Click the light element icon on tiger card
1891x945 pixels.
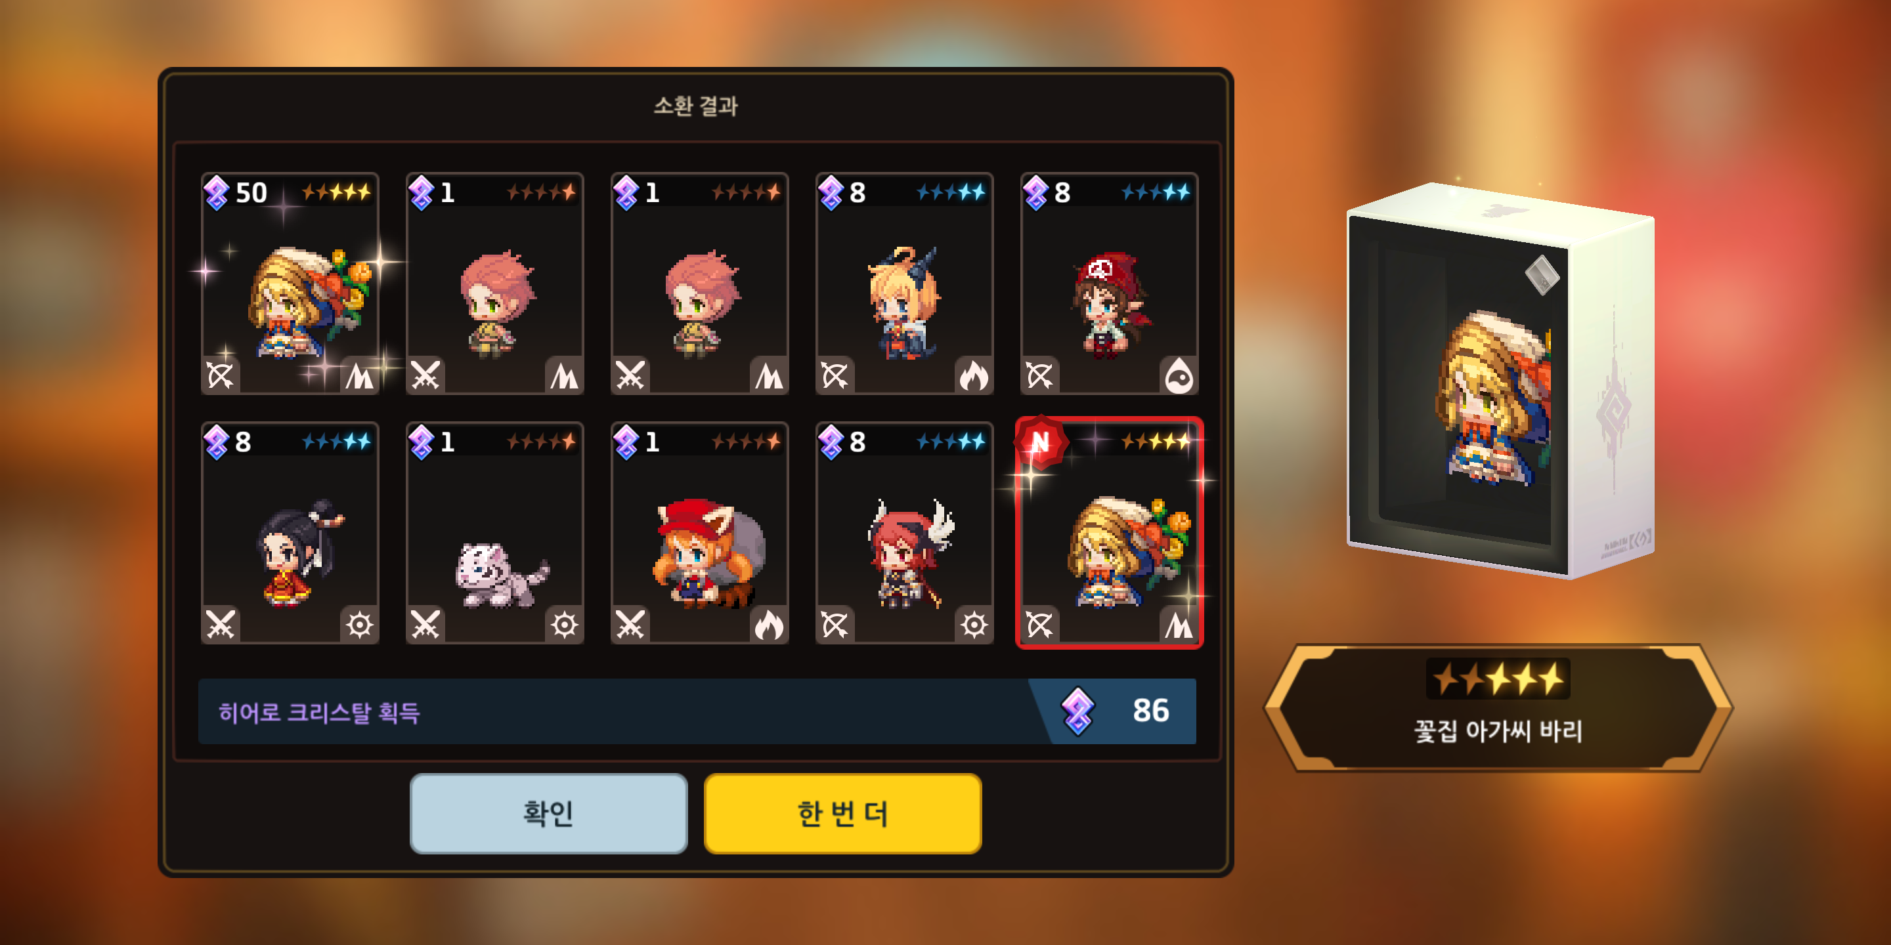(x=565, y=625)
